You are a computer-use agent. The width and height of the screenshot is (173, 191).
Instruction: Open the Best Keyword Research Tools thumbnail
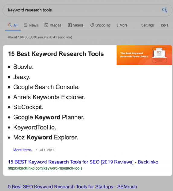pyautogui.click(x=144, y=55)
